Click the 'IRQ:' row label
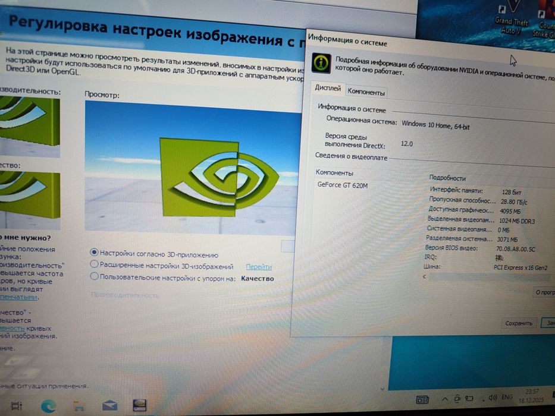The width and height of the screenshot is (555, 416). click(430, 257)
